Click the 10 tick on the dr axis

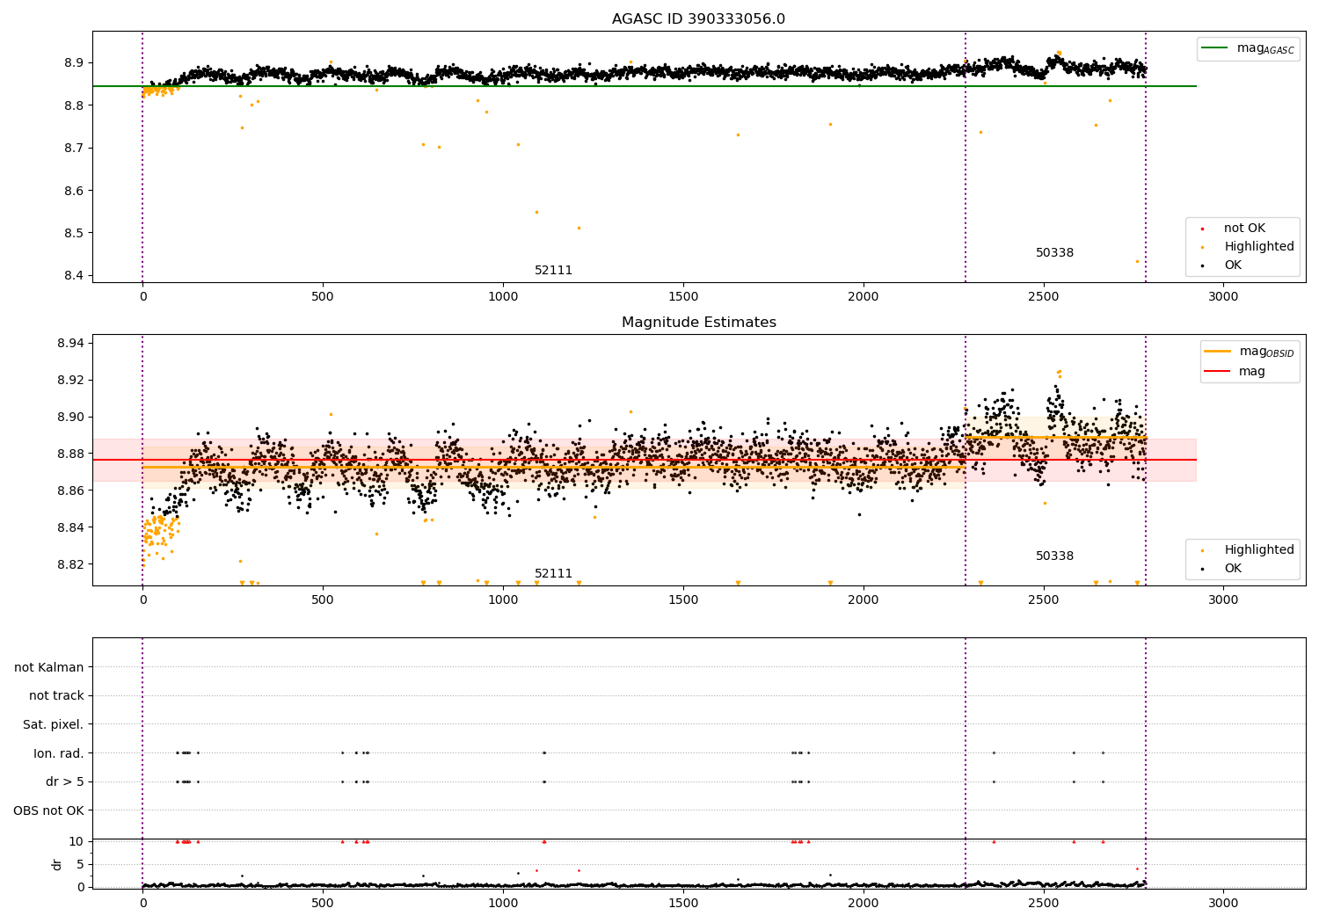click(77, 841)
